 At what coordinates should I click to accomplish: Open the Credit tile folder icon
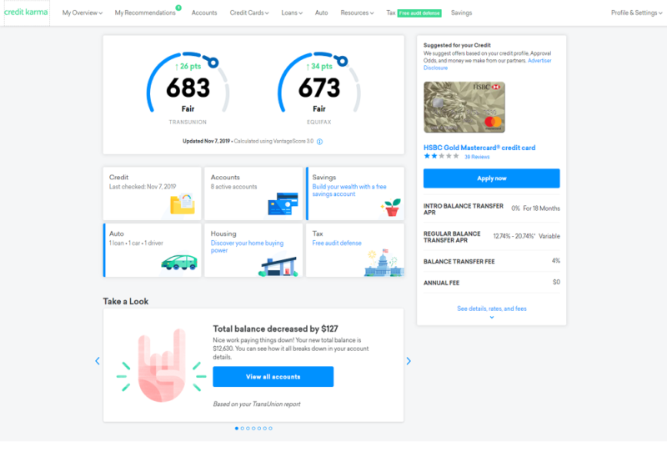pyautogui.click(x=183, y=203)
